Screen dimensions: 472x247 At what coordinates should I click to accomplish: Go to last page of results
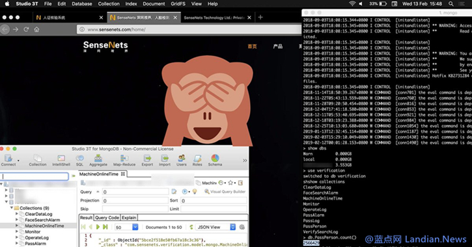tap(105, 227)
